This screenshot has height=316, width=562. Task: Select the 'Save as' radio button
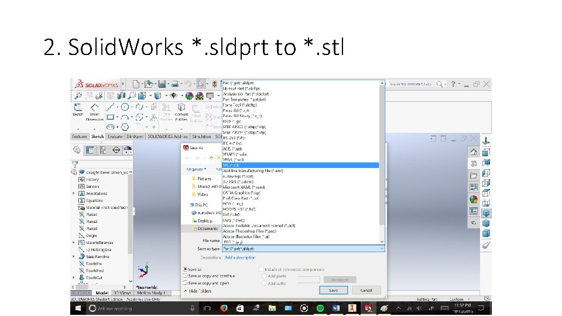coord(186,269)
